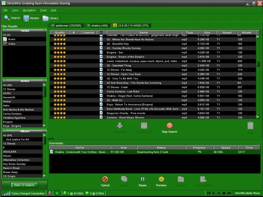Click the greyed Resume download icon

coord(124,179)
